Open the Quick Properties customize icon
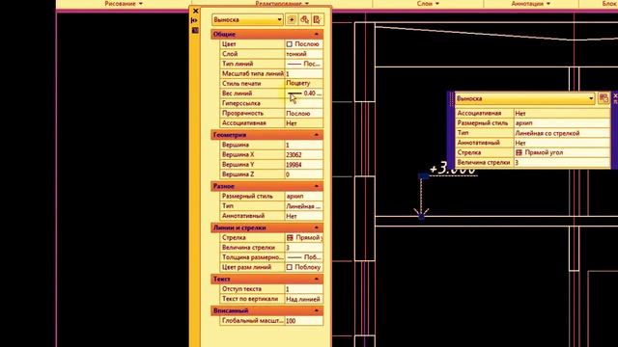 click(x=604, y=98)
